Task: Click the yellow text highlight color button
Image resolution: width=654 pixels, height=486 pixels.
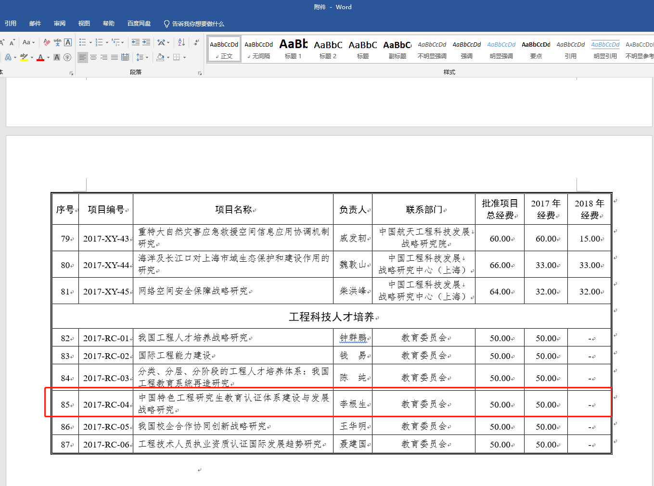Action: 24,57
